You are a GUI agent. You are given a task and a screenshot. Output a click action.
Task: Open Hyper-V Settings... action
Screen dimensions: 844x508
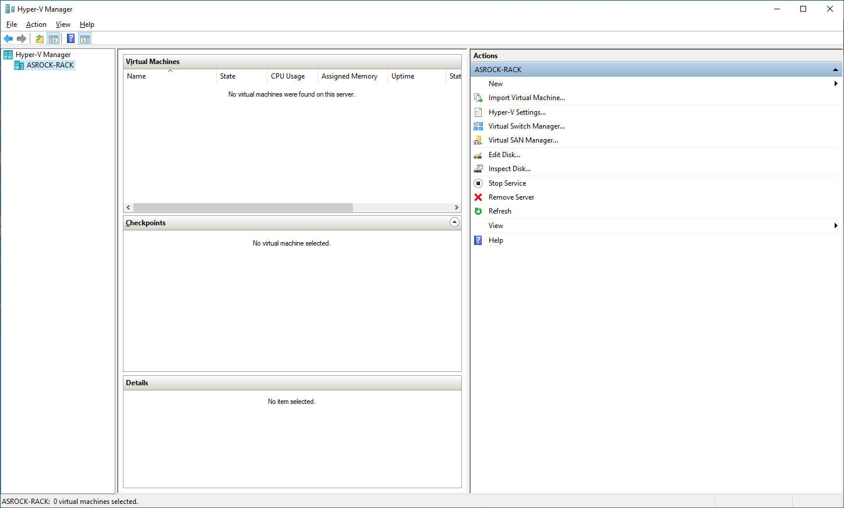517,112
